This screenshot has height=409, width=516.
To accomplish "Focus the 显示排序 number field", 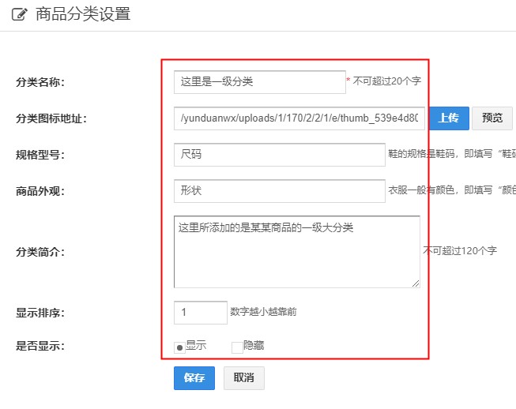I will point(201,312).
